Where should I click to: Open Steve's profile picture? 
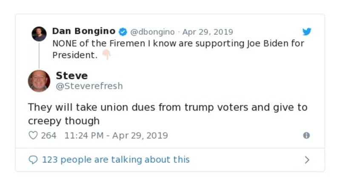[39, 81]
